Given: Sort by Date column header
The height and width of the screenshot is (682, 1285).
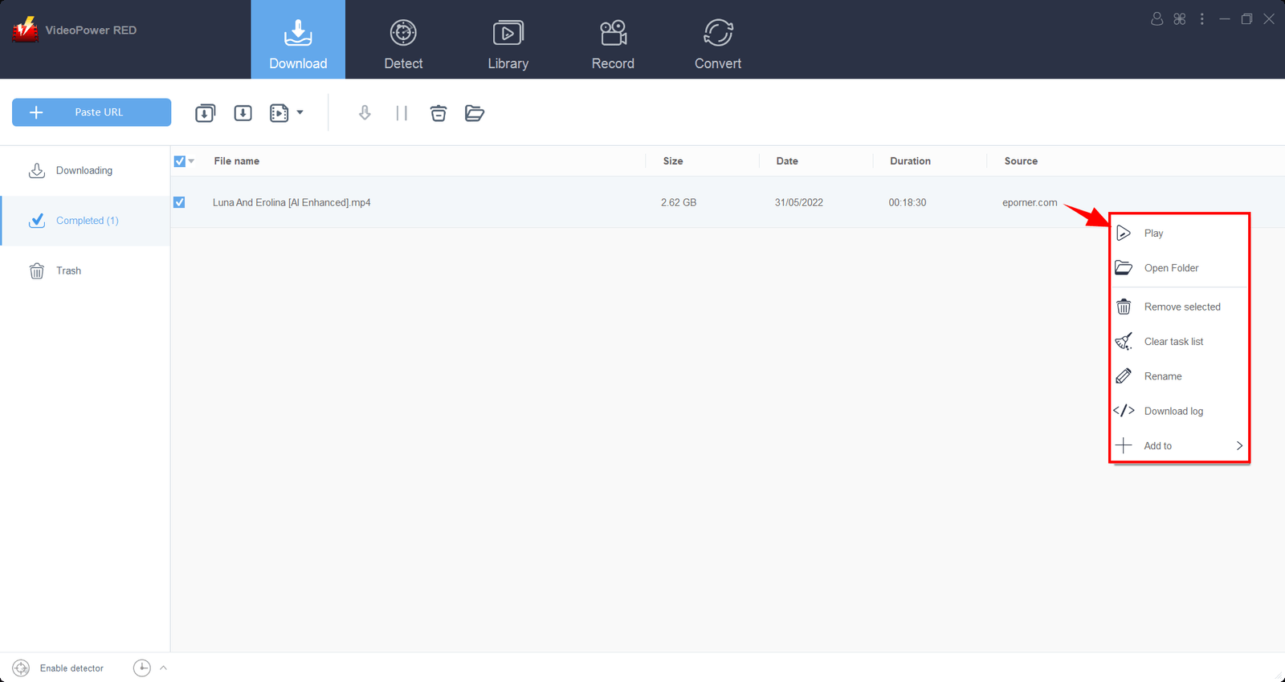Looking at the screenshot, I should point(787,161).
